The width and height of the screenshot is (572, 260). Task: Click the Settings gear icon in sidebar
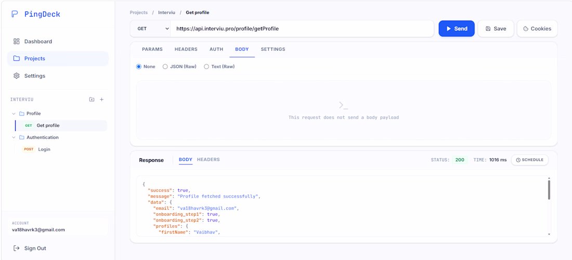[17, 76]
